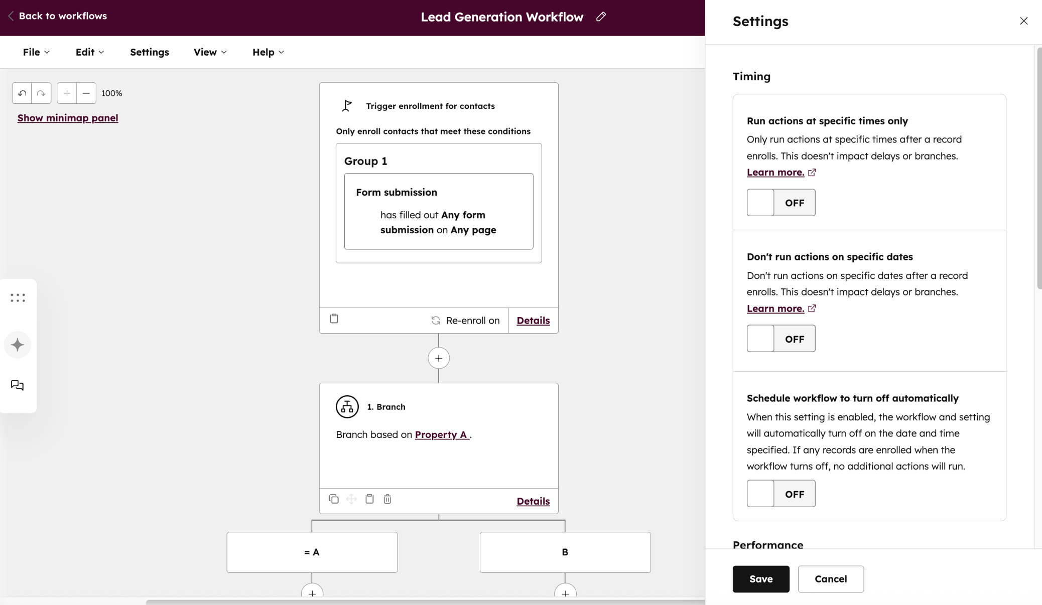Rename the workflow via the pencil icon
The height and width of the screenshot is (605, 1042).
pos(600,17)
